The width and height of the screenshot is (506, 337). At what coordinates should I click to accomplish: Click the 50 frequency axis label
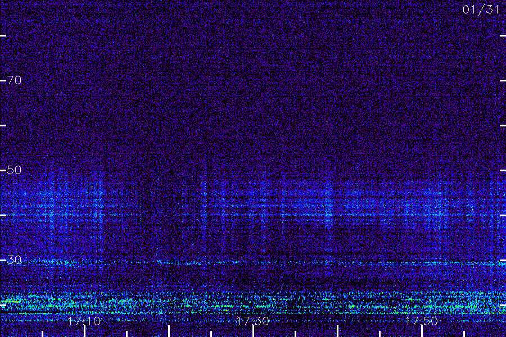[x=14, y=170]
